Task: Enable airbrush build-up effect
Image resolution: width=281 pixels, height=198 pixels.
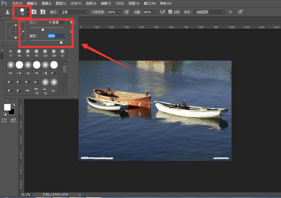Action: click(x=162, y=12)
